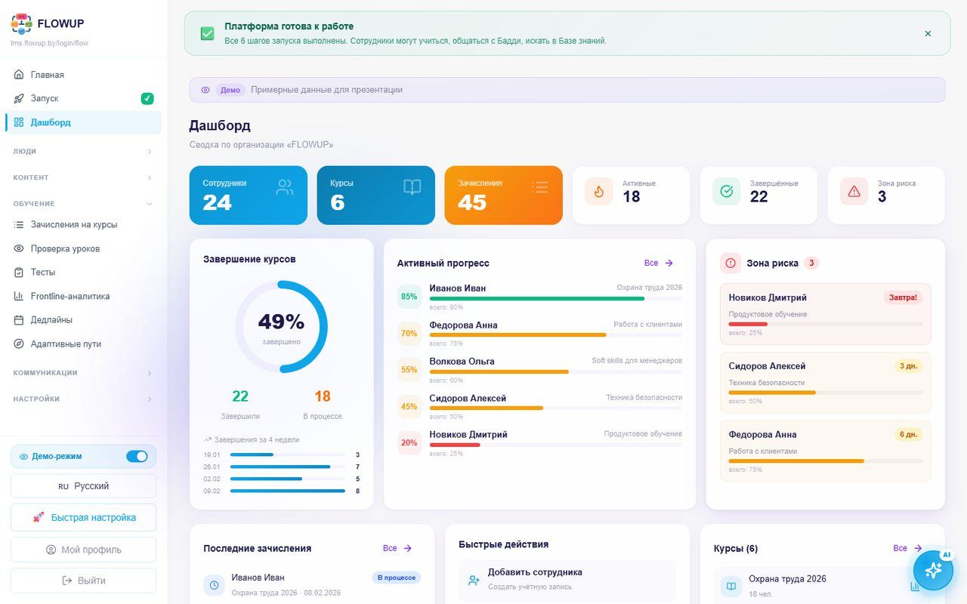Toggle the Демо-режим switch off
Viewport: 967px width, 604px height.
[x=137, y=456]
